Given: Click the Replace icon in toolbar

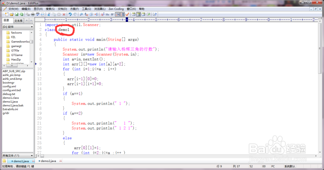Looking at the screenshot, I should point(87,14).
